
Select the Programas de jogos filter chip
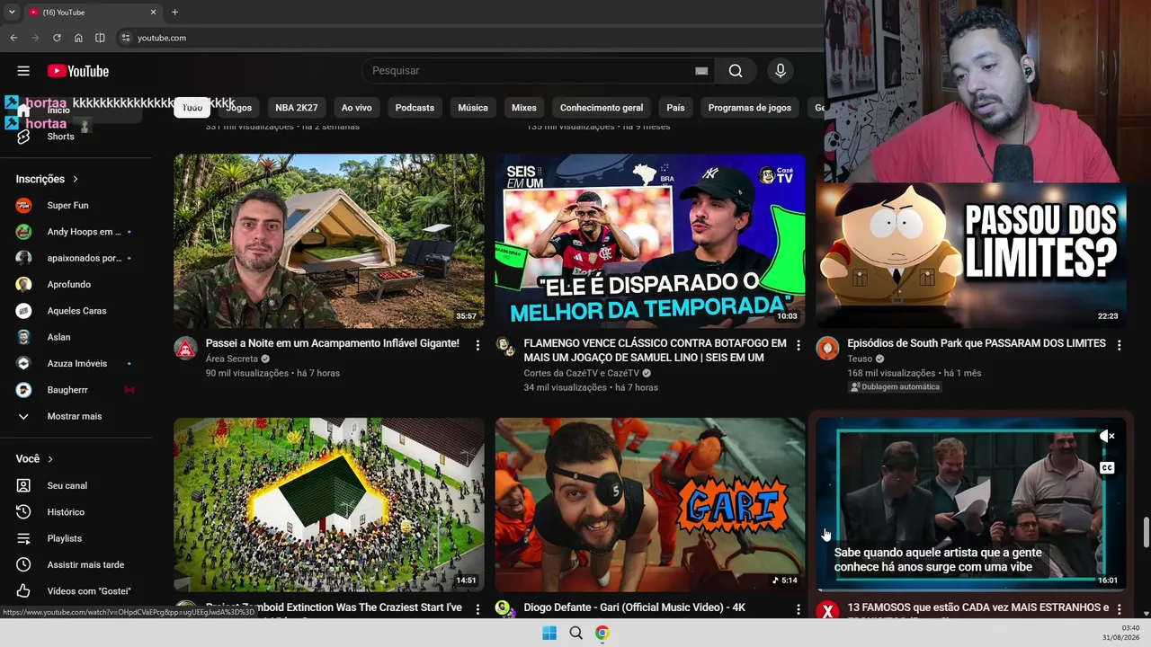pos(750,108)
